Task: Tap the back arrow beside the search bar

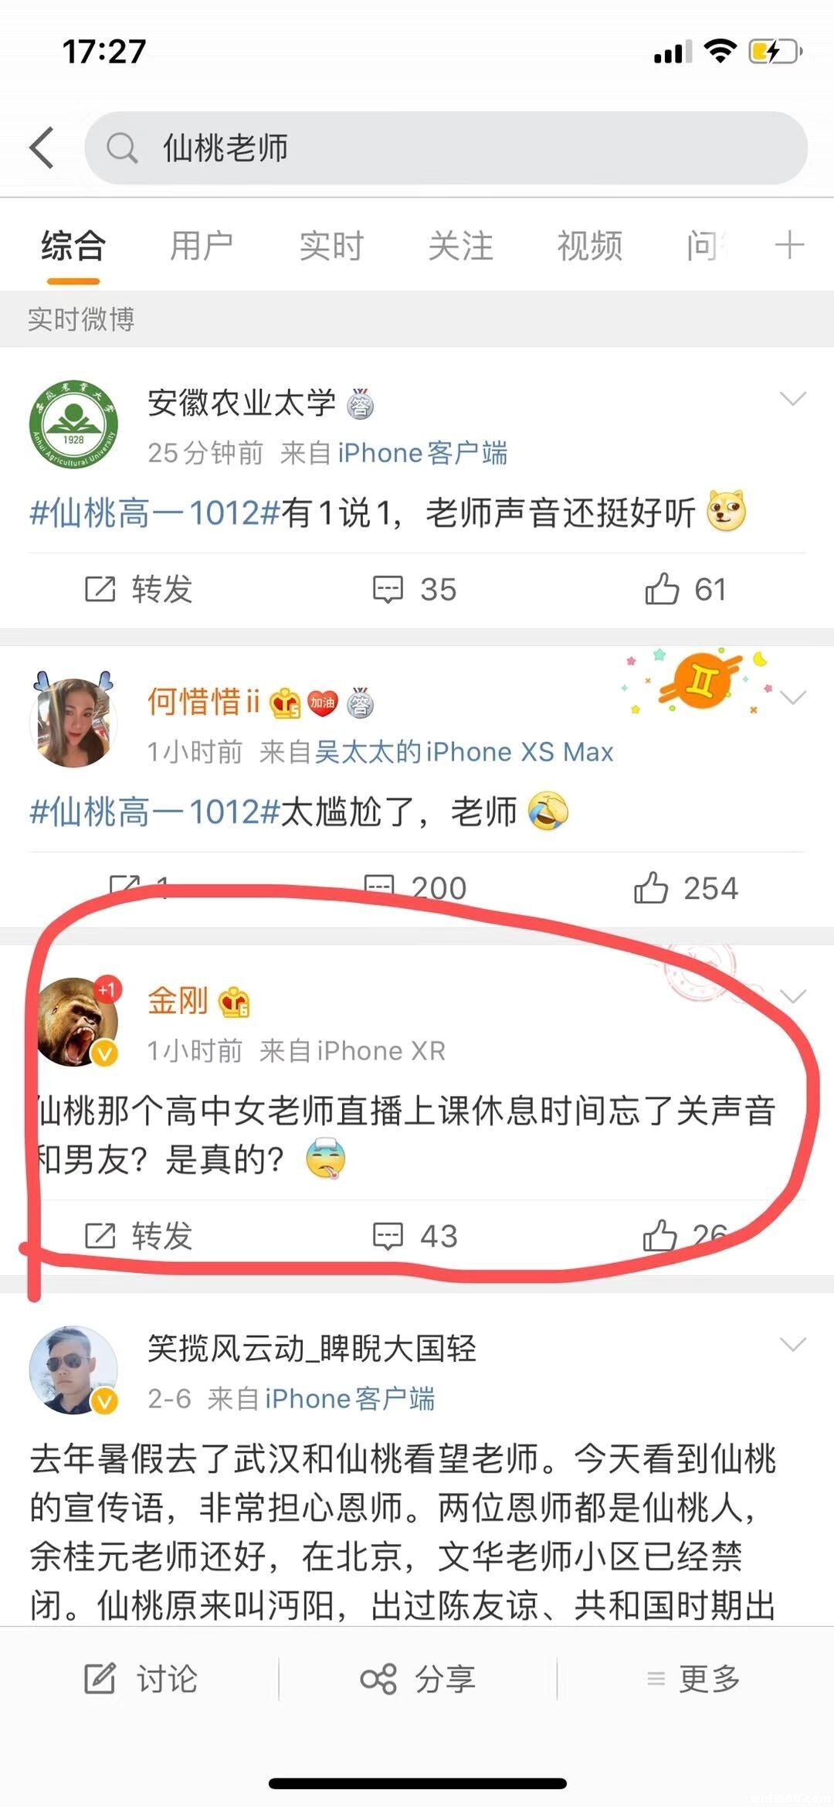Action: click(x=42, y=148)
